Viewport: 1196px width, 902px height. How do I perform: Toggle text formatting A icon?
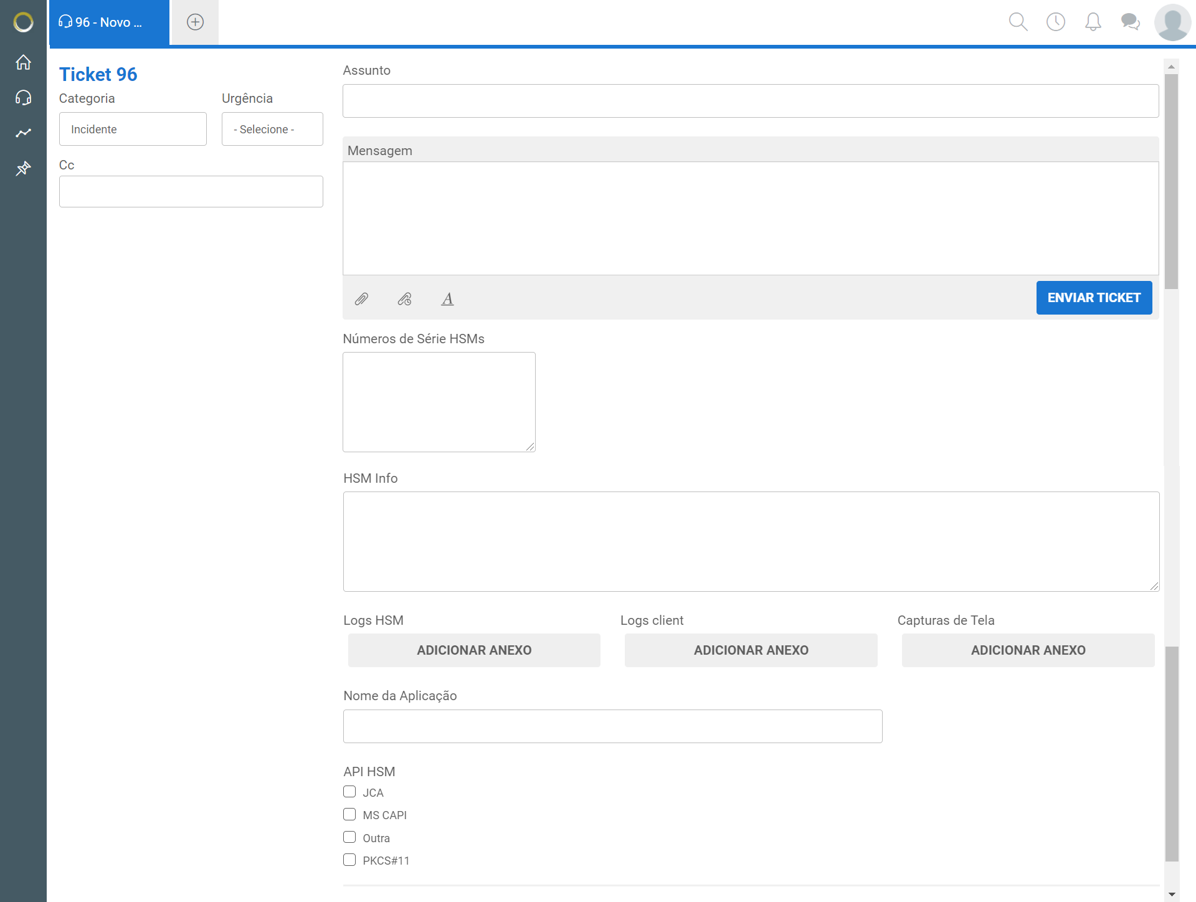pyautogui.click(x=447, y=299)
